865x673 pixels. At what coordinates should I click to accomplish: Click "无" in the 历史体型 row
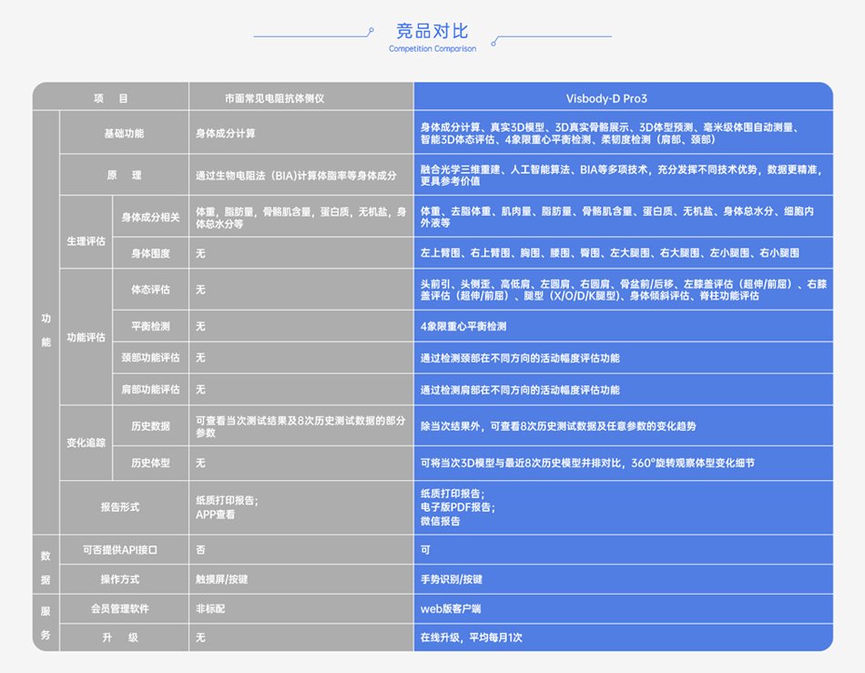201,463
